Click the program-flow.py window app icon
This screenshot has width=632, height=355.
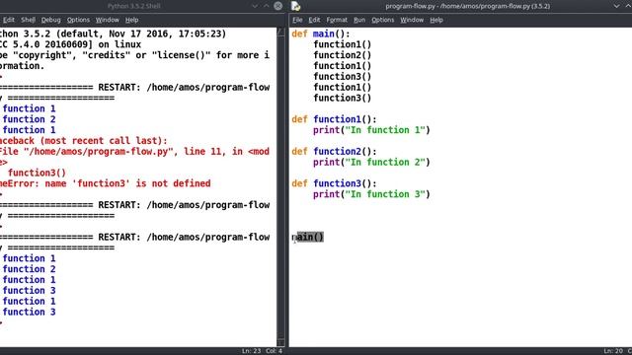296,6
